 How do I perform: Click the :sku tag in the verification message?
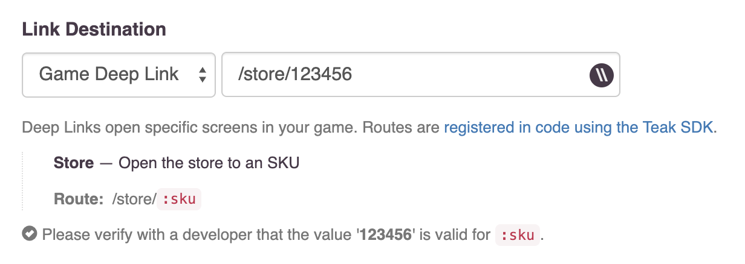pyautogui.click(x=518, y=234)
